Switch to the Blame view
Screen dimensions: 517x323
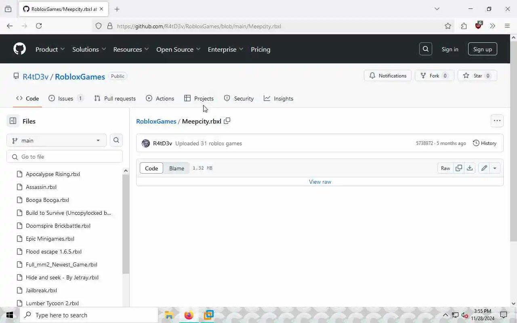(177, 168)
